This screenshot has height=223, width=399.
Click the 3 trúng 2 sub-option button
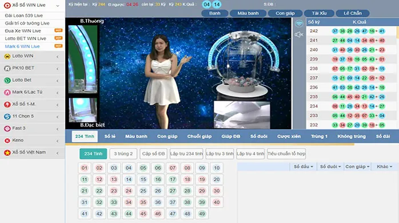click(x=123, y=154)
